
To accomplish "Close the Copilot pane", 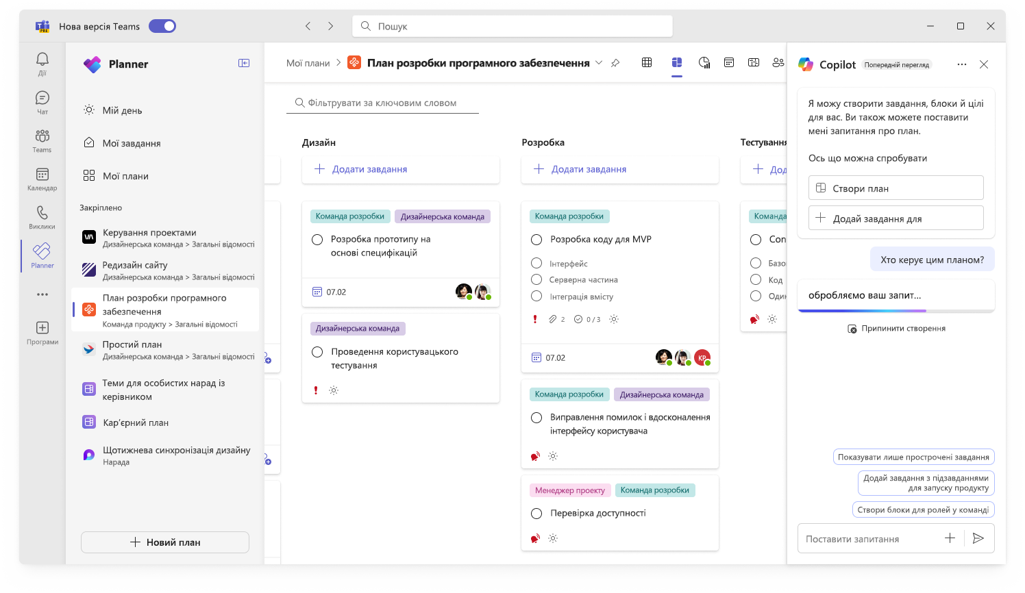I will click(x=984, y=64).
